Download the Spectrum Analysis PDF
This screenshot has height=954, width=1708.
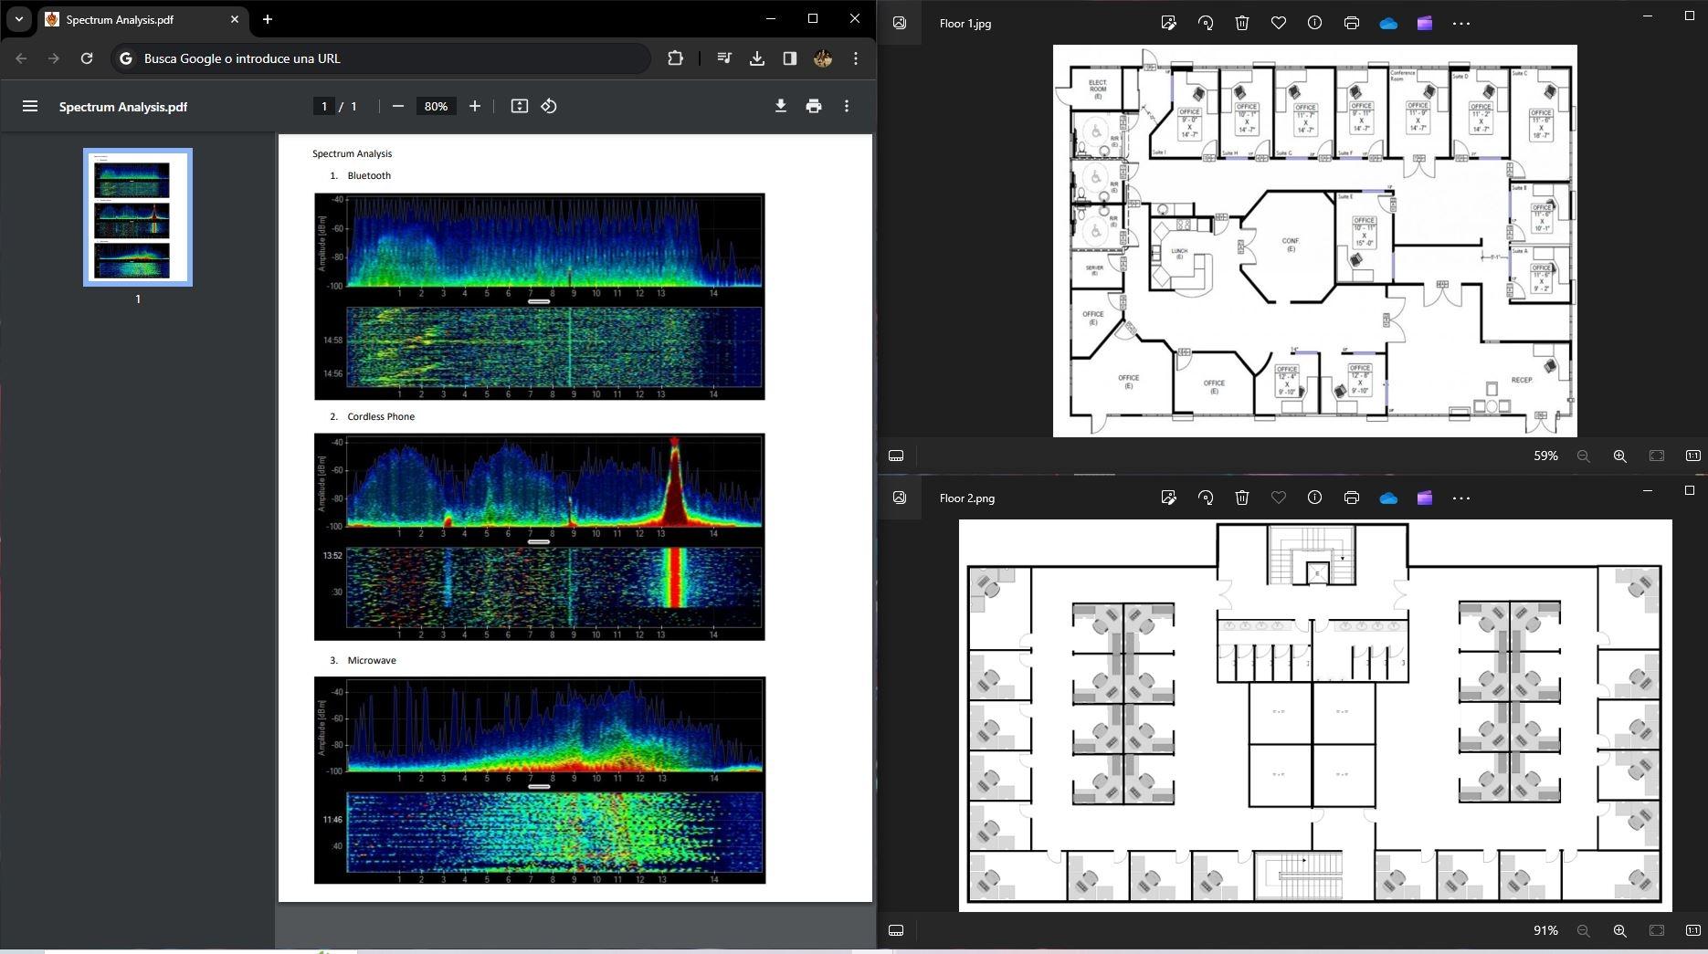coord(781,107)
